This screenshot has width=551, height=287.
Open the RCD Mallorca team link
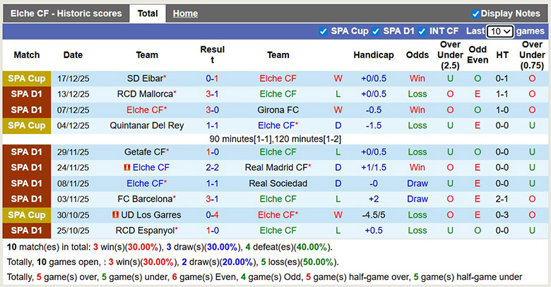[x=145, y=94]
